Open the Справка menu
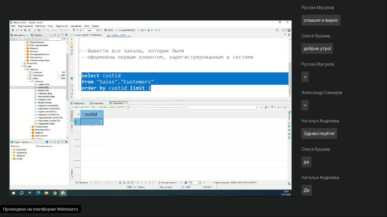This screenshot has width=387, height=217. point(95,26)
